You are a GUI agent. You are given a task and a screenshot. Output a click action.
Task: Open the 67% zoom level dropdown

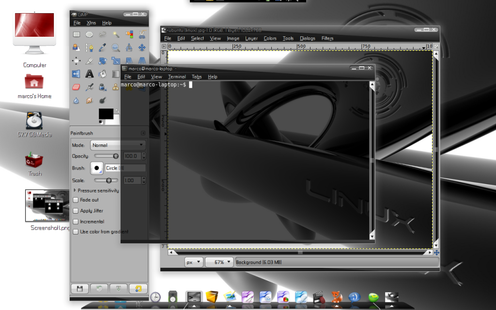click(x=219, y=262)
